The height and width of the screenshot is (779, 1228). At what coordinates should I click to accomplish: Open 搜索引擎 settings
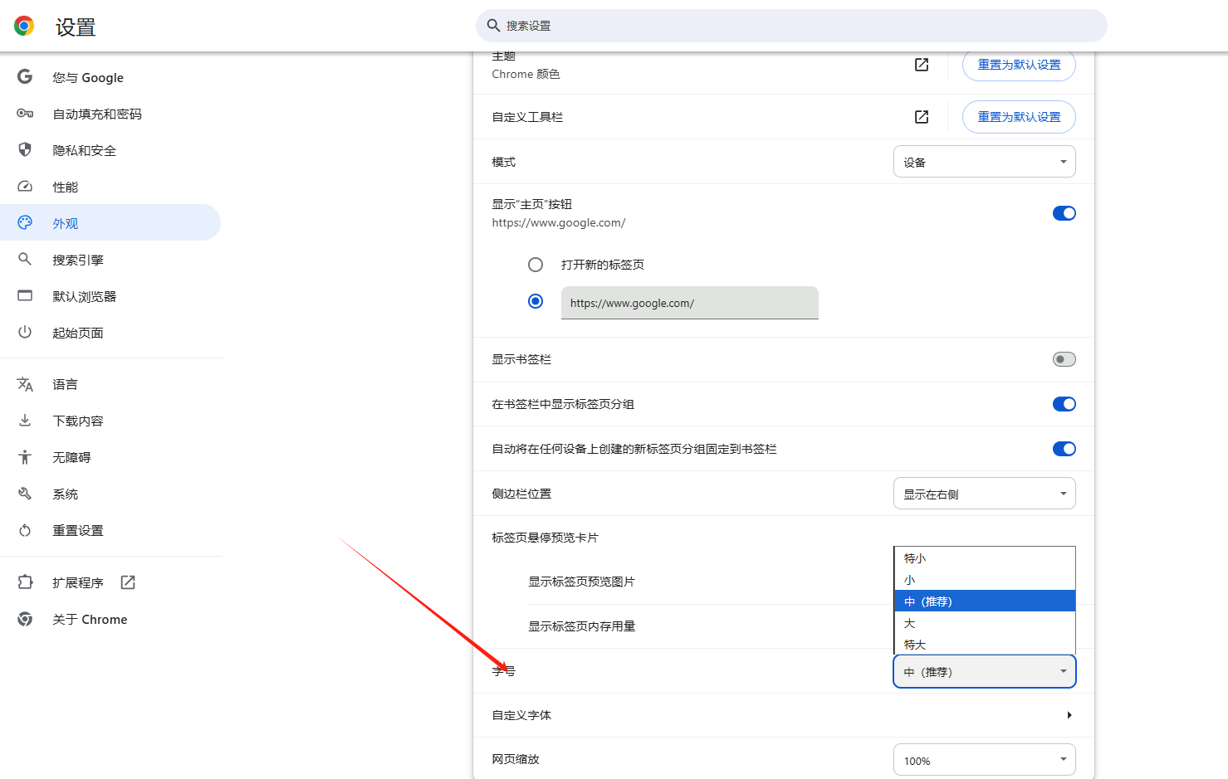point(110,260)
